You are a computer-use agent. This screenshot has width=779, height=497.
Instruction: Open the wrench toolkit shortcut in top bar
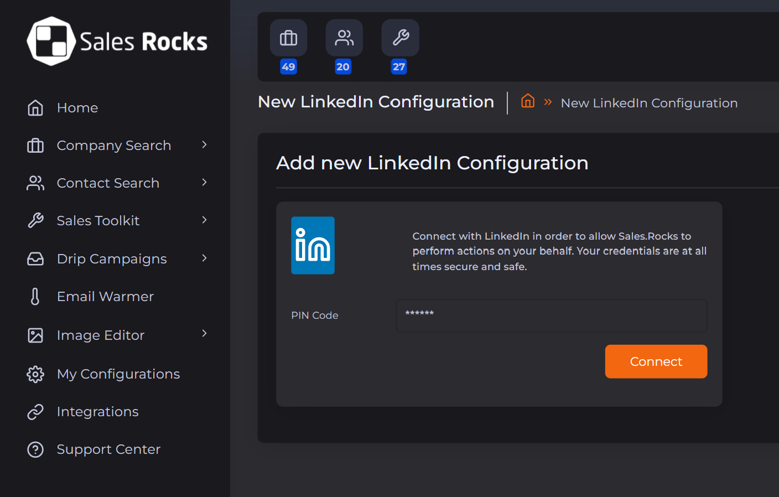pyautogui.click(x=400, y=38)
